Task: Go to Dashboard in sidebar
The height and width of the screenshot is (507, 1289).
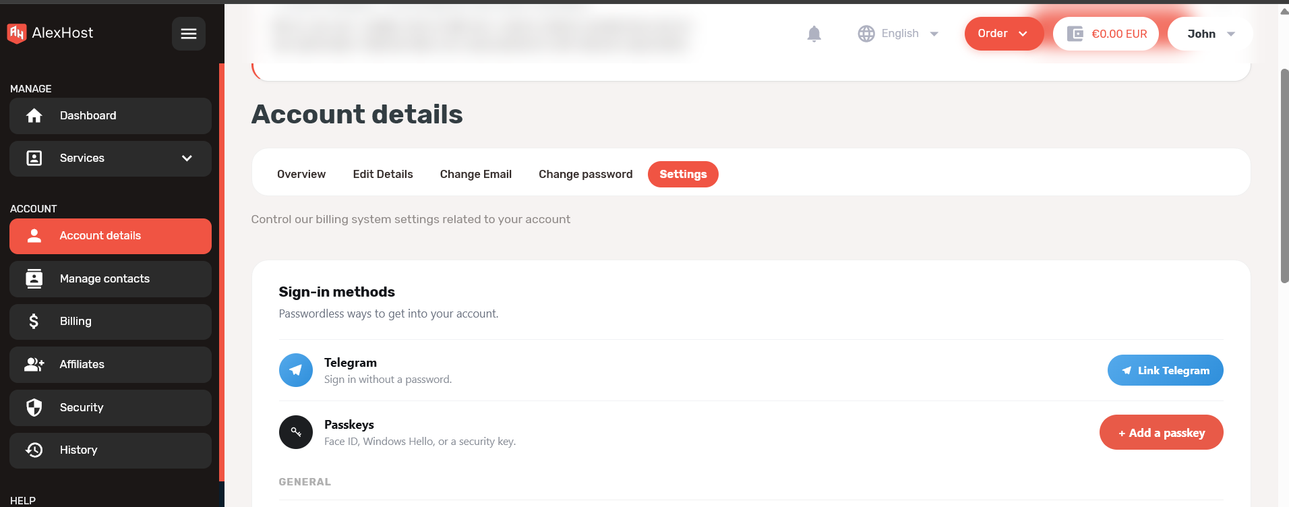Action: 111,116
